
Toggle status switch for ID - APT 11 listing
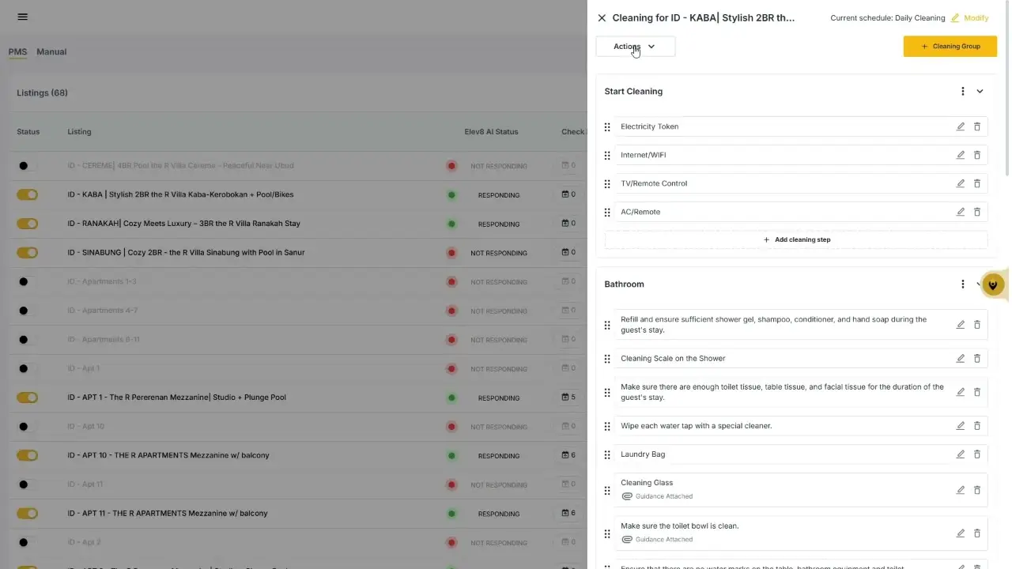[27, 514]
